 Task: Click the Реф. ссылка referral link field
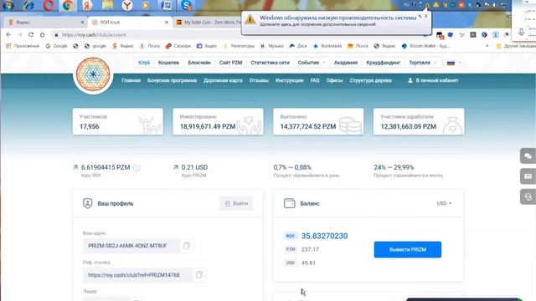[x=137, y=275]
